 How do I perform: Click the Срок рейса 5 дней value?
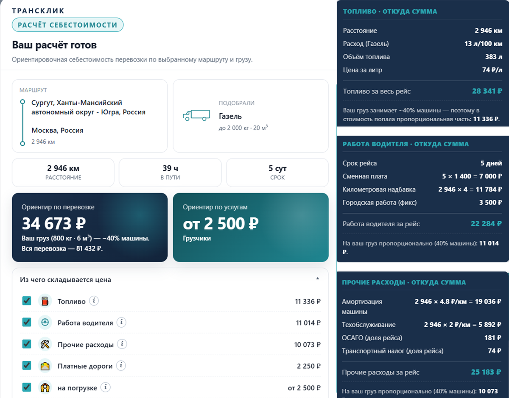pos(491,163)
